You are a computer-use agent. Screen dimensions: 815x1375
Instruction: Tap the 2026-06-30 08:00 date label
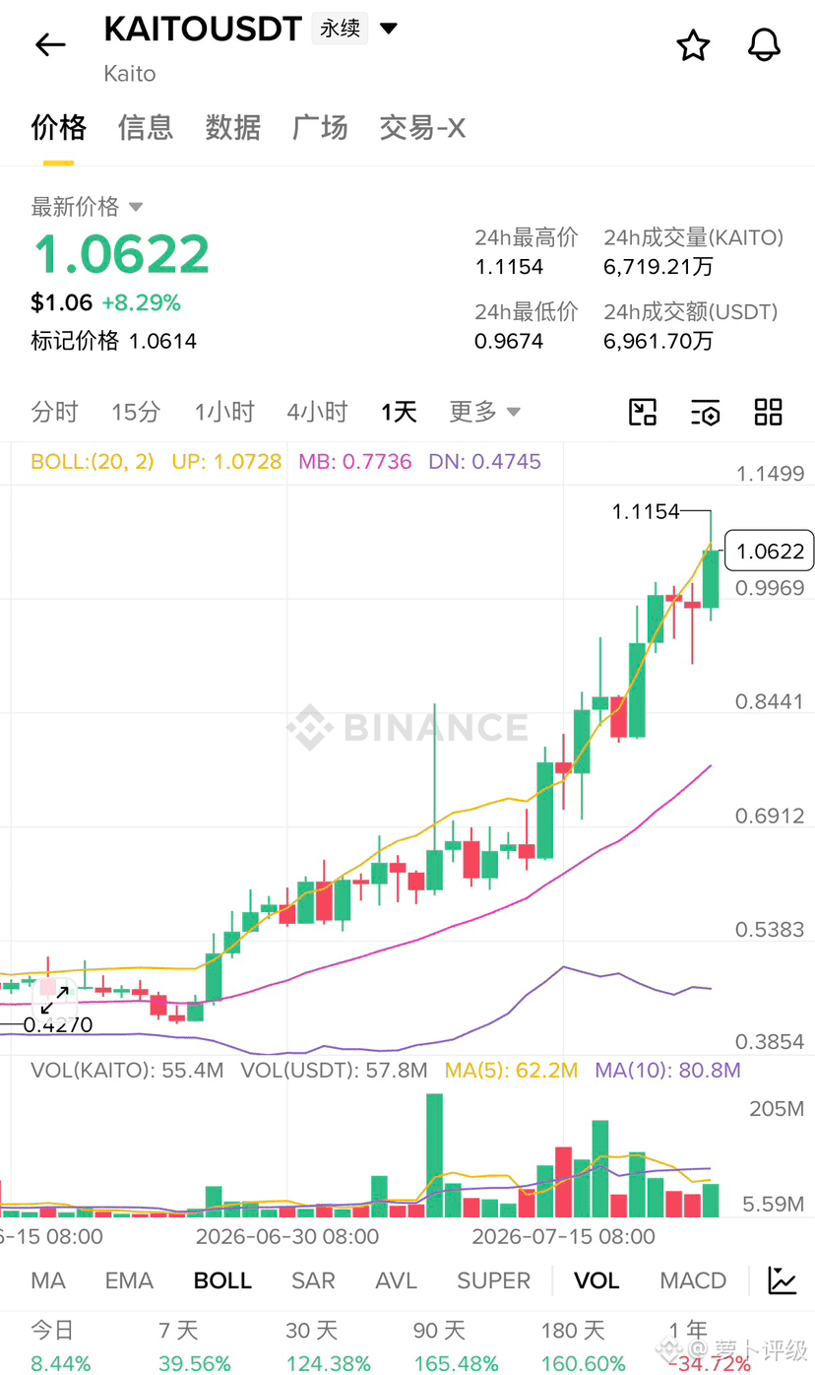[x=287, y=1236]
